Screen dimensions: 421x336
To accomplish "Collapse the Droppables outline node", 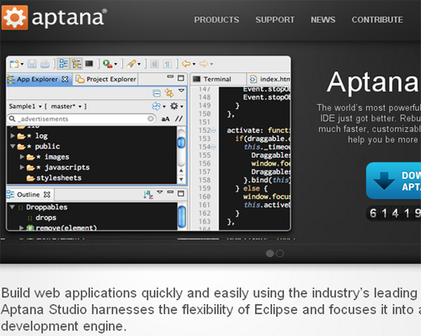I will pos(12,207).
